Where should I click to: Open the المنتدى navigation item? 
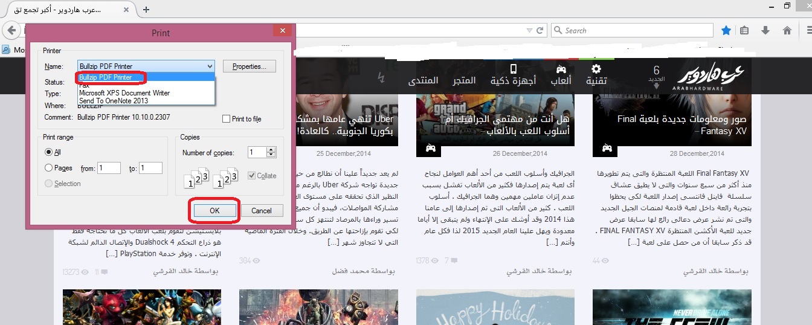pos(424,80)
